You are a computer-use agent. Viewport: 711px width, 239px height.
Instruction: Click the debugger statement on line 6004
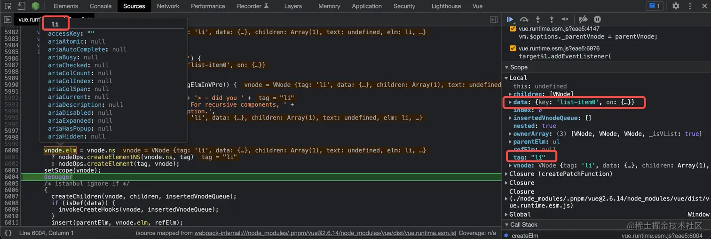pyautogui.click(x=58, y=177)
